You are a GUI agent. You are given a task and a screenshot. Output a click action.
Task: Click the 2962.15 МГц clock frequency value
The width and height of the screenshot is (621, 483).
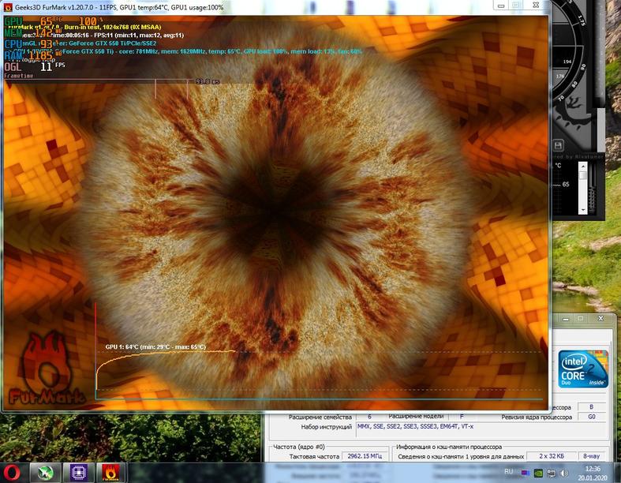365,456
